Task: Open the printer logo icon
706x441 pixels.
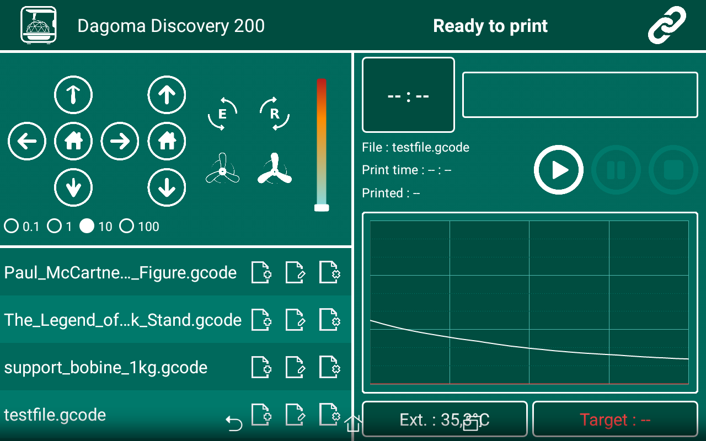Action: click(39, 25)
